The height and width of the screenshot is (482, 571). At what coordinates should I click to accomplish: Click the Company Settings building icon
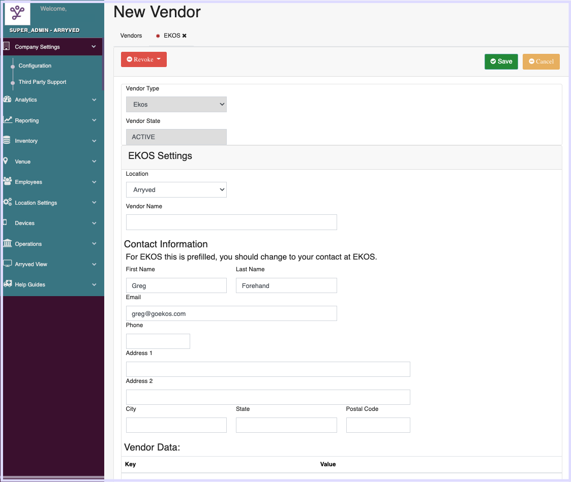(x=6, y=46)
